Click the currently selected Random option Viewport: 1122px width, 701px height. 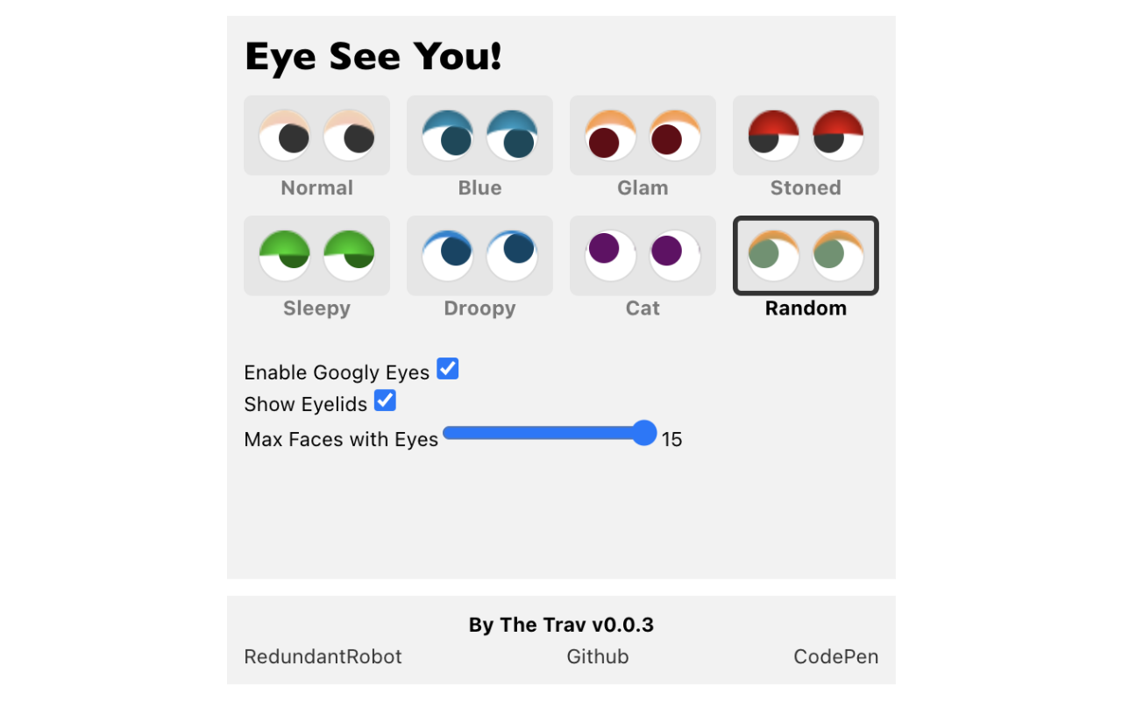coord(805,255)
